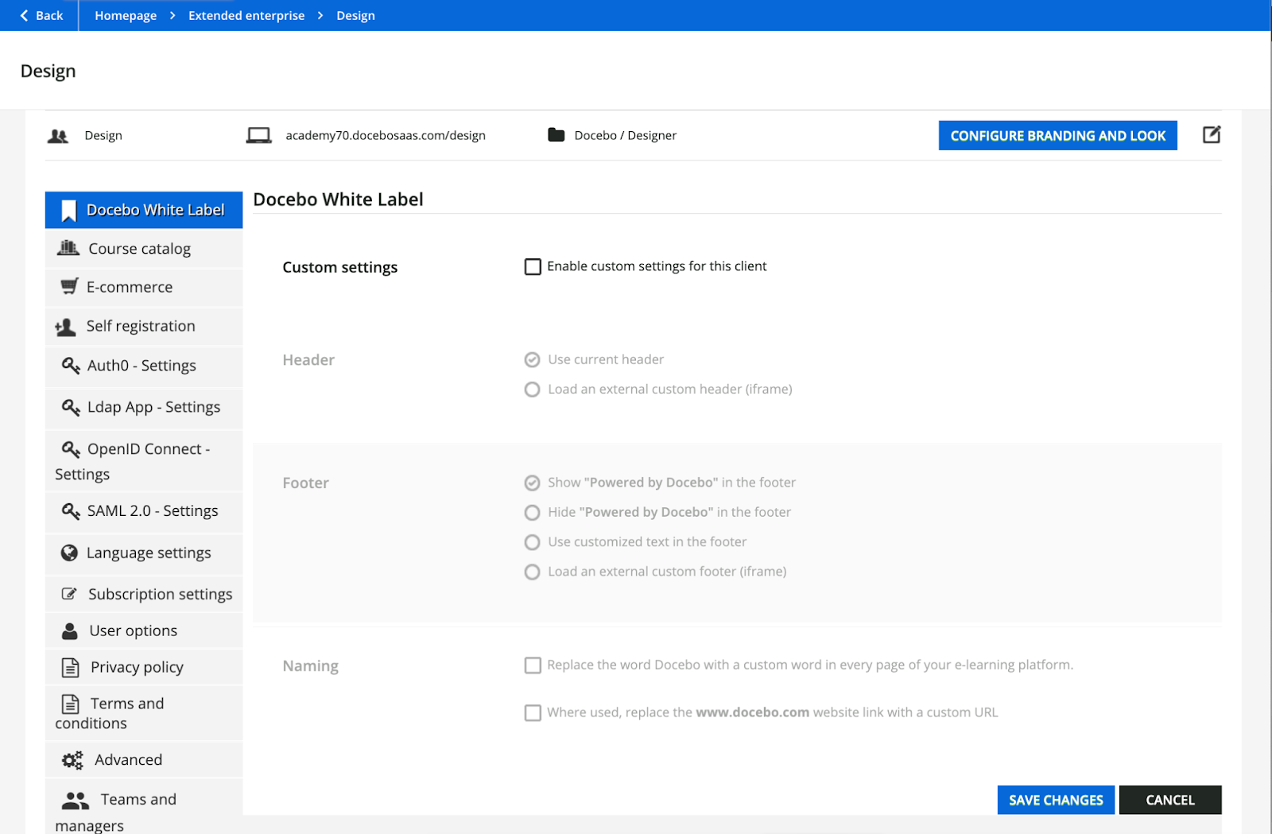This screenshot has height=834, width=1272.
Task: Open Extended enterprise breadcrumb link
Action: [246, 16]
